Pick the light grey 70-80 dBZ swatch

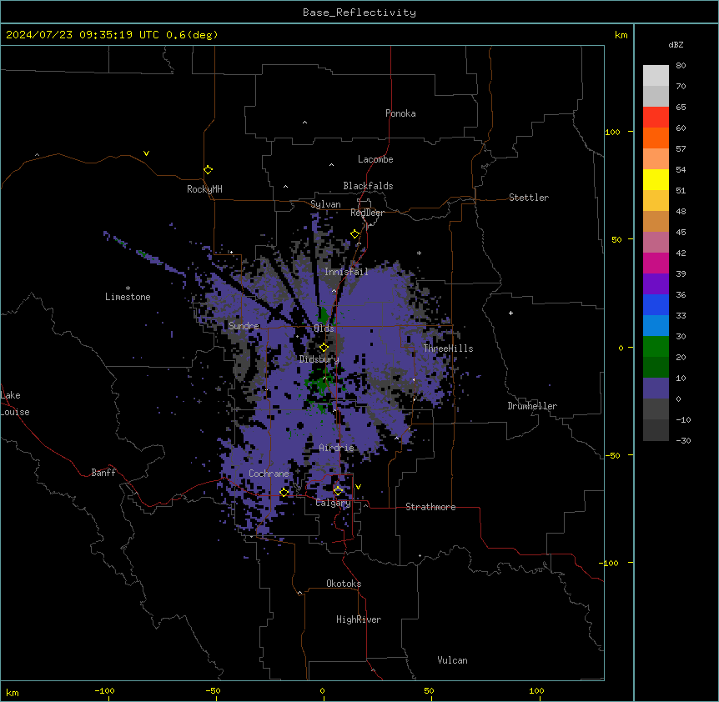point(656,76)
